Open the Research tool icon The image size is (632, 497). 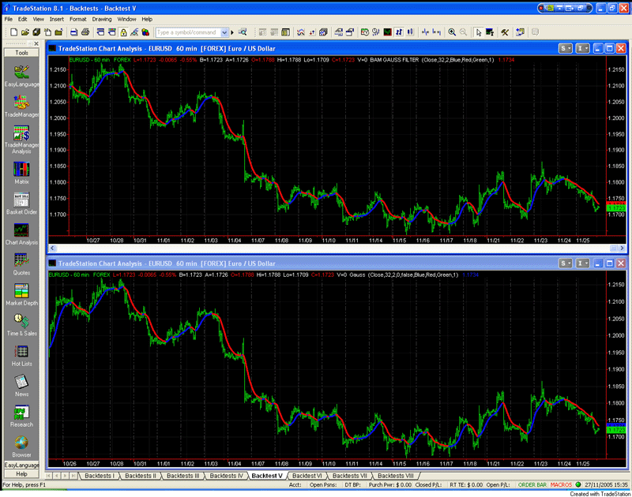[21, 413]
